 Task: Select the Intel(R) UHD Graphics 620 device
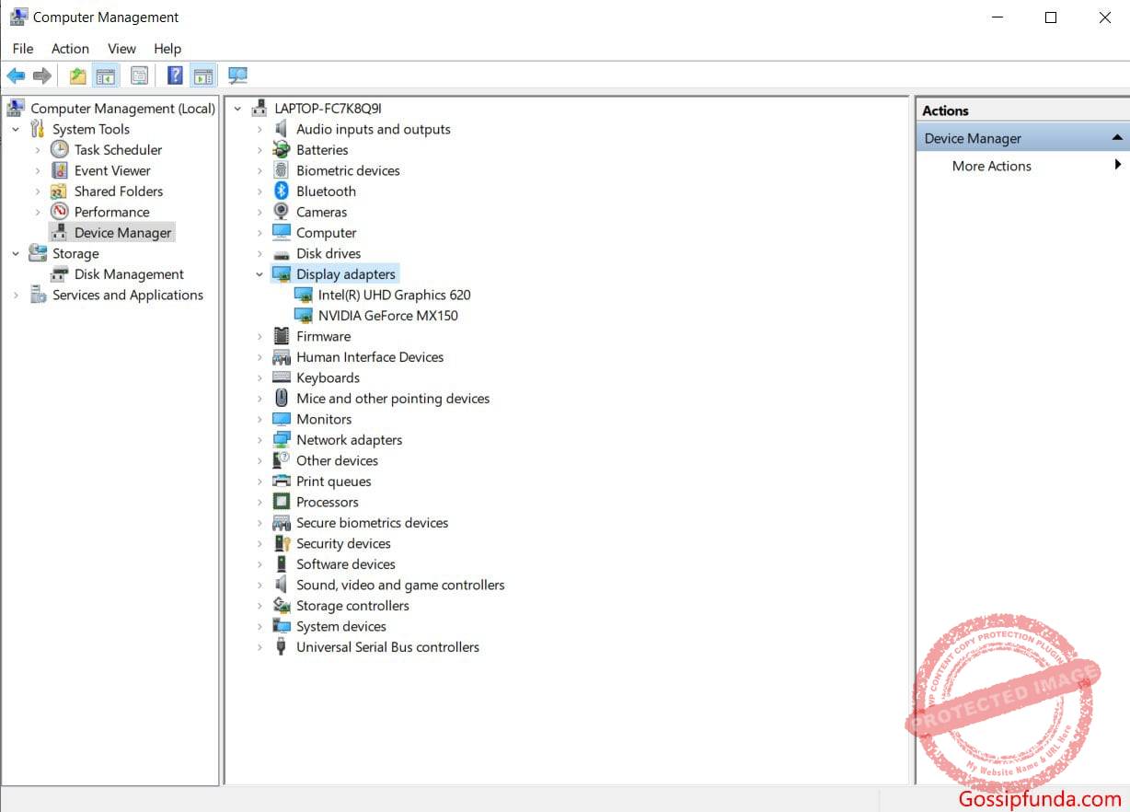[x=393, y=295]
